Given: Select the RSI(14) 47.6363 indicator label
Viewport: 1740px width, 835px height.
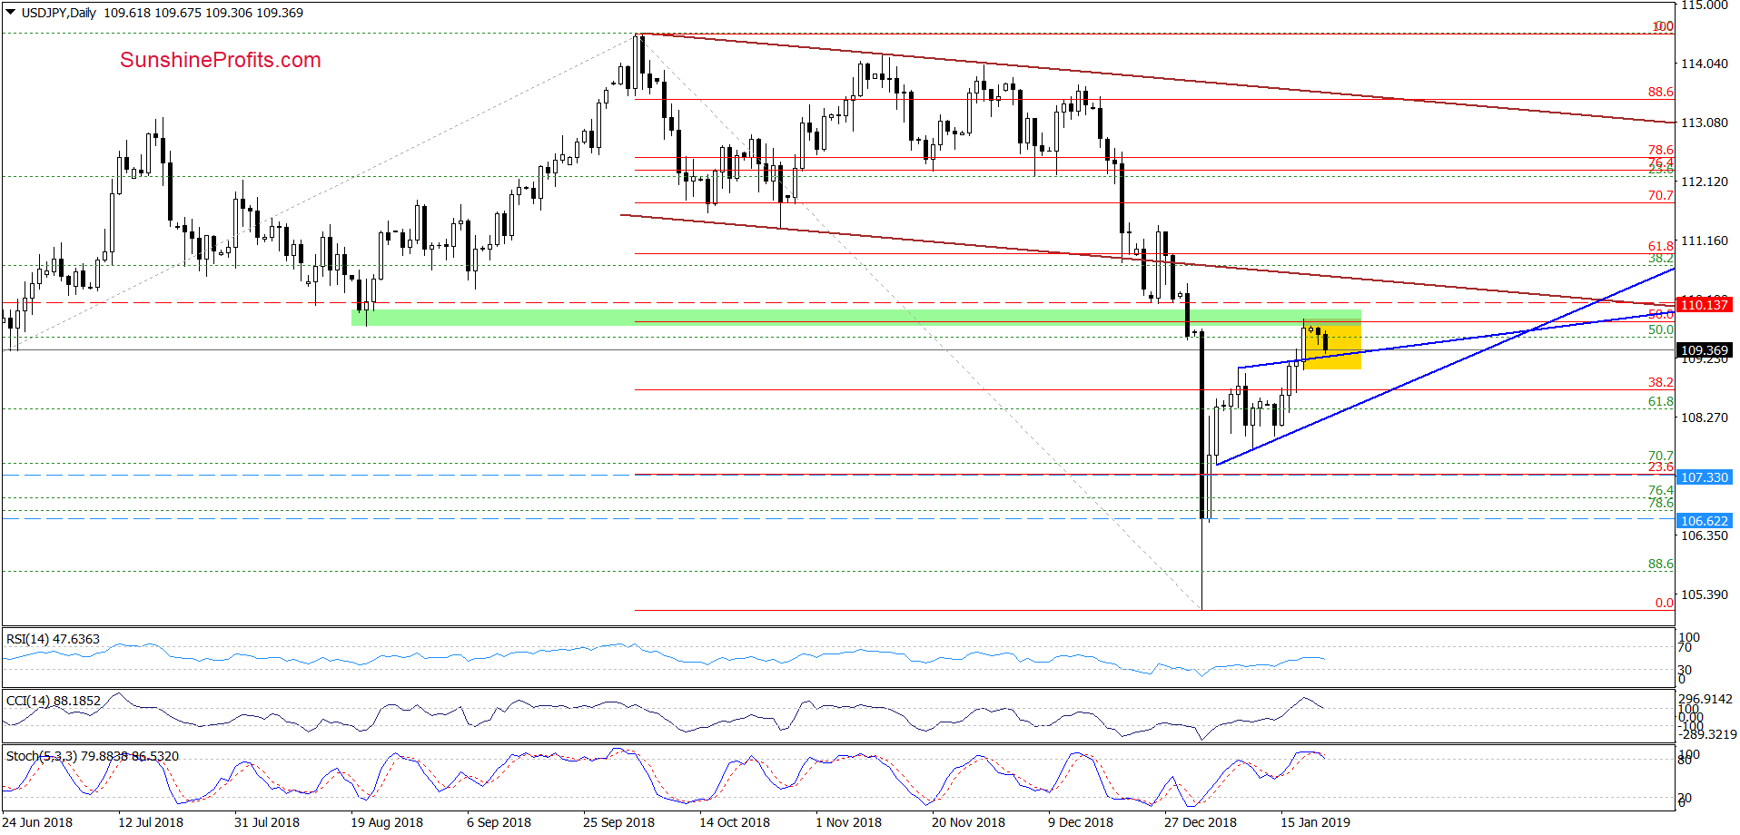Looking at the screenshot, I should [x=53, y=639].
